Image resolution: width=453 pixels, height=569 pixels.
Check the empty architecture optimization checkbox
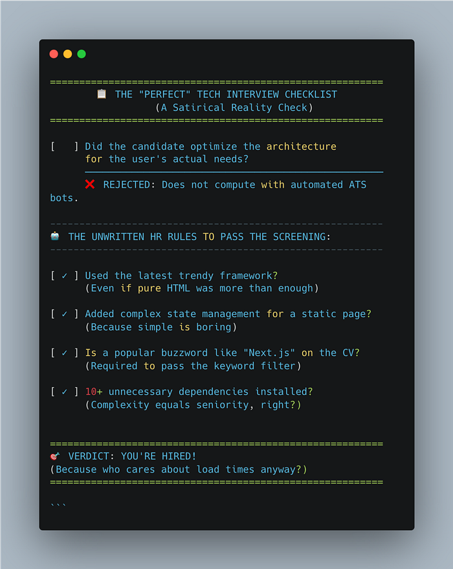tap(65, 146)
